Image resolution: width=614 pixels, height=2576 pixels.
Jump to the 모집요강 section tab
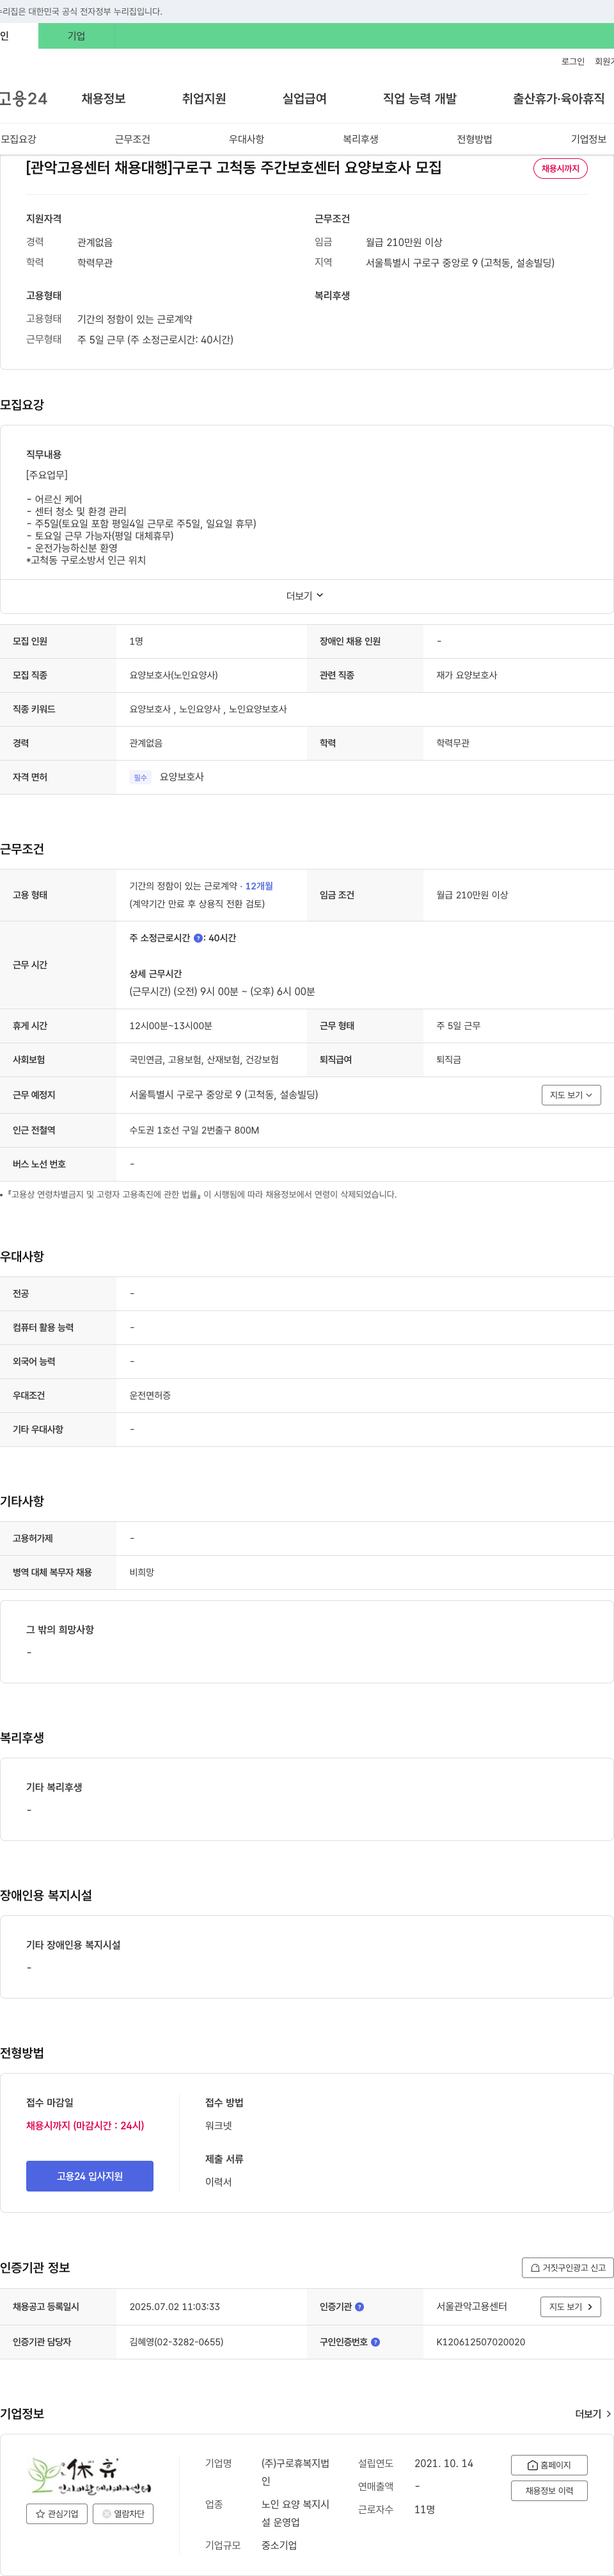(18, 139)
